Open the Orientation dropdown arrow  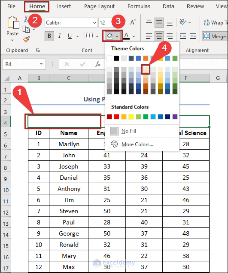tap(190, 23)
